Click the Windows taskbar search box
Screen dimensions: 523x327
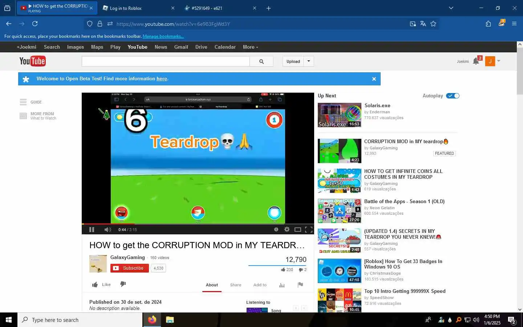point(80,320)
